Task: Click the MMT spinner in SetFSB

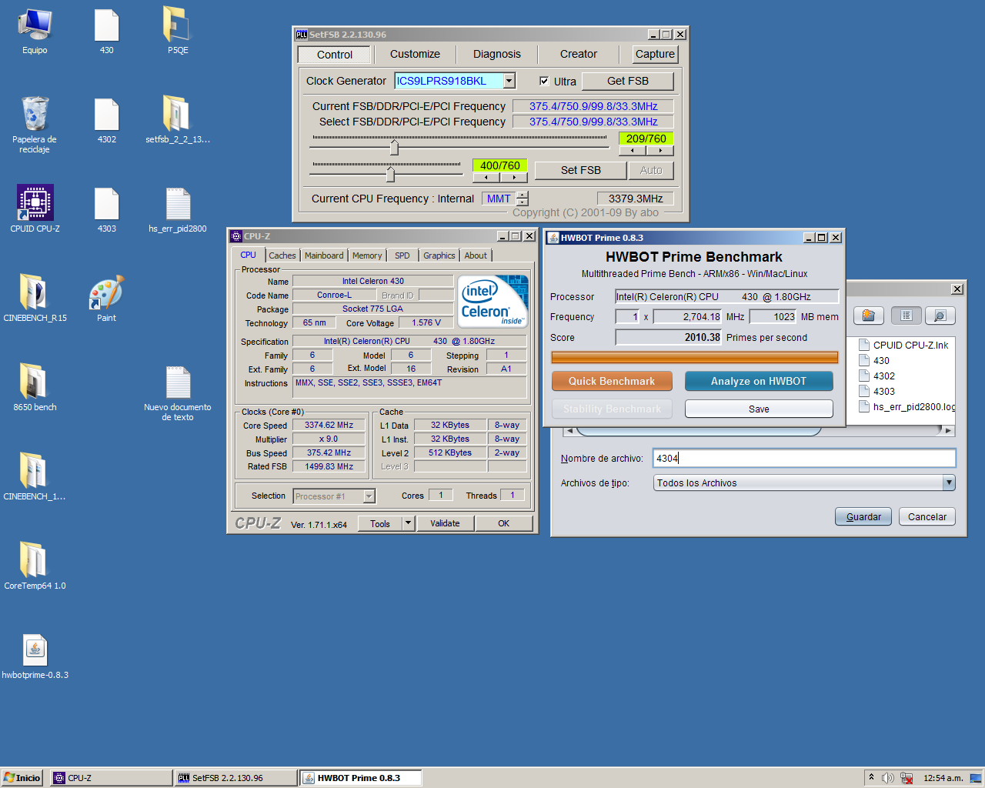Action: [523, 199]
